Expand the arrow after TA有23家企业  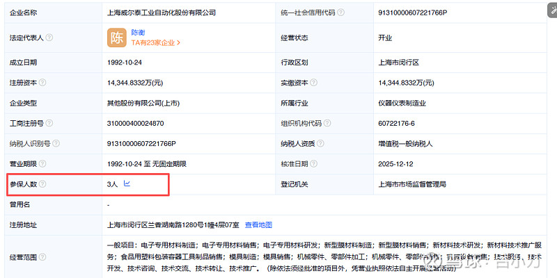click(179, 43)
